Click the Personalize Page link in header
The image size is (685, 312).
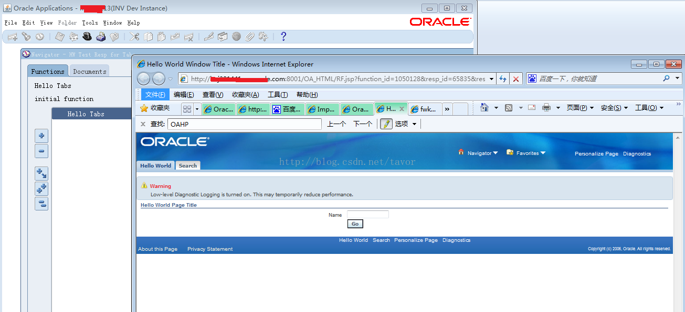596,154
